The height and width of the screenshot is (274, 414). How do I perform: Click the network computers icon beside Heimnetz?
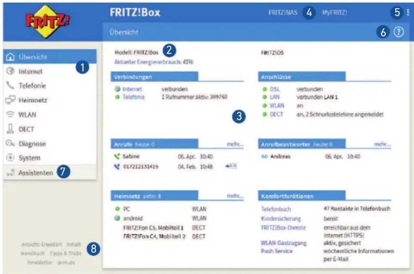[x=10, y=100]
